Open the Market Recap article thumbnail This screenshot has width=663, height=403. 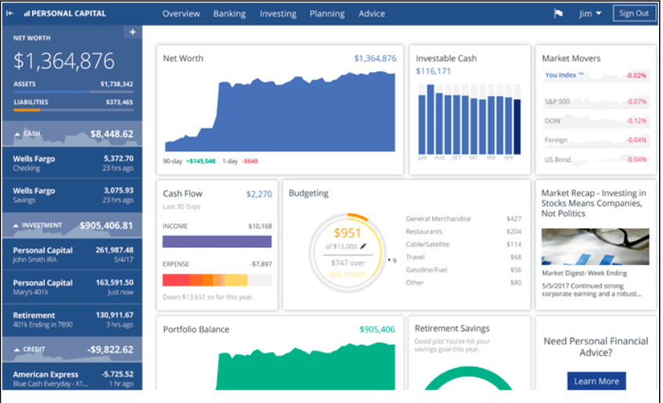(595, 247)
